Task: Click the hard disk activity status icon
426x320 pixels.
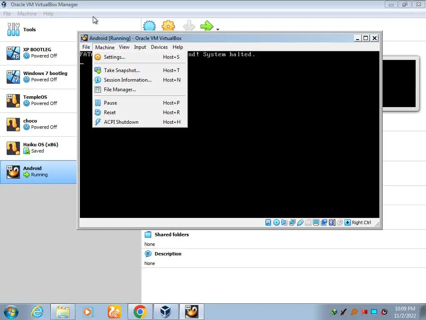Action: click(x=268, y=222)
